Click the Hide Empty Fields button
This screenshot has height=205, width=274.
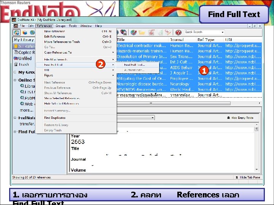coord(240,118)
